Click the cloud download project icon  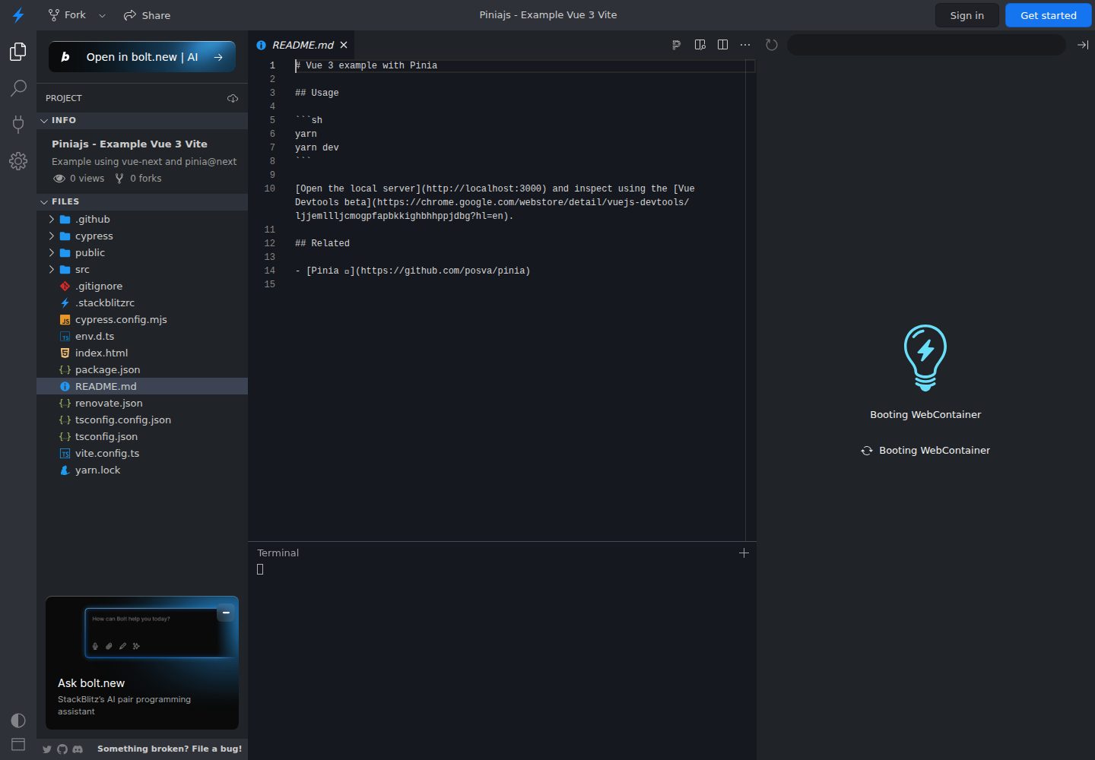[x=233, y=98]
